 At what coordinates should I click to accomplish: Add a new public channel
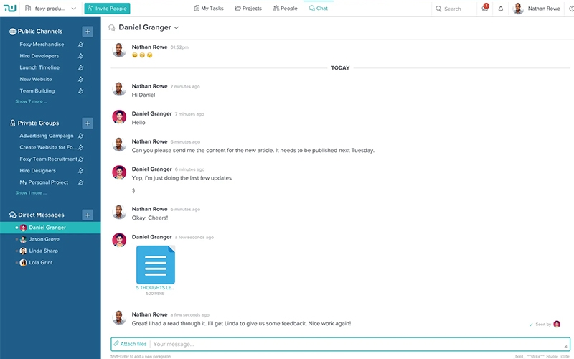pos(88,32)
